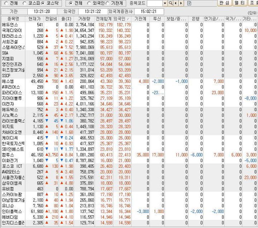
Task: Click the next stock right-arrow icon
Action: coord(181,3)
